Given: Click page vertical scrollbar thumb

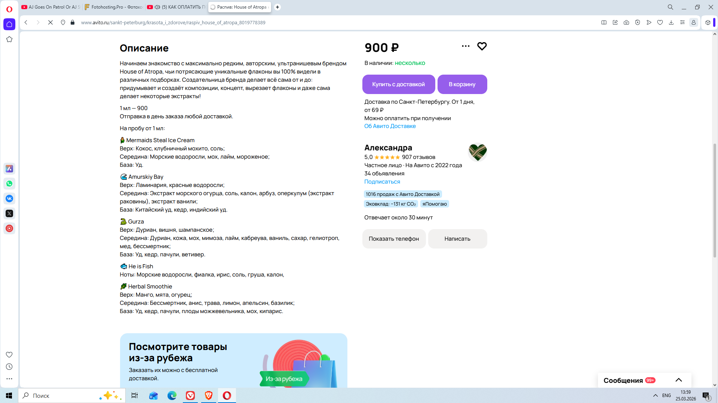Looking at the screenshot, I should pos(715,200).
